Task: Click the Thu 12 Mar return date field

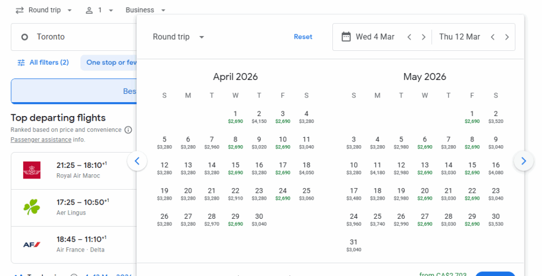Action: pos(459,37)
